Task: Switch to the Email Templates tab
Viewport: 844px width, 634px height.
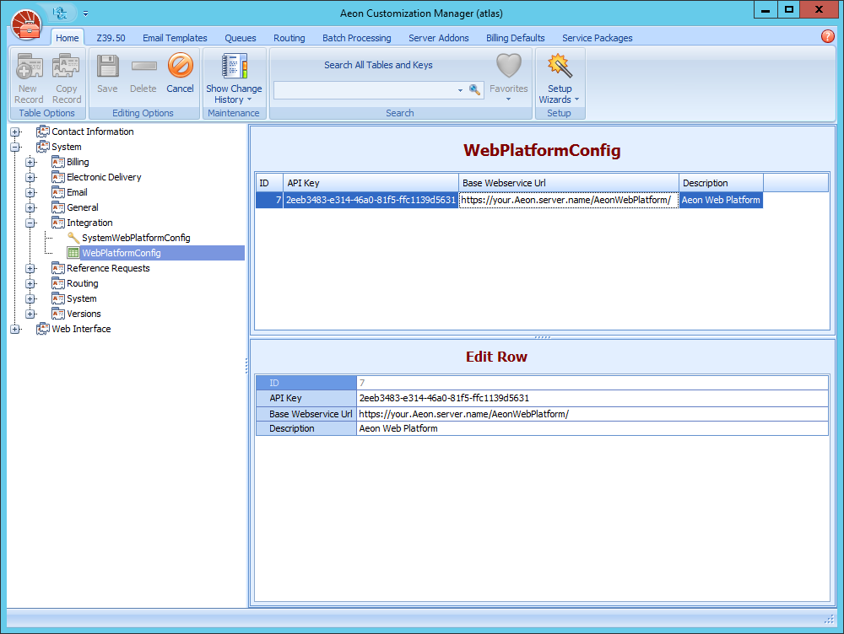Action: 175,38
